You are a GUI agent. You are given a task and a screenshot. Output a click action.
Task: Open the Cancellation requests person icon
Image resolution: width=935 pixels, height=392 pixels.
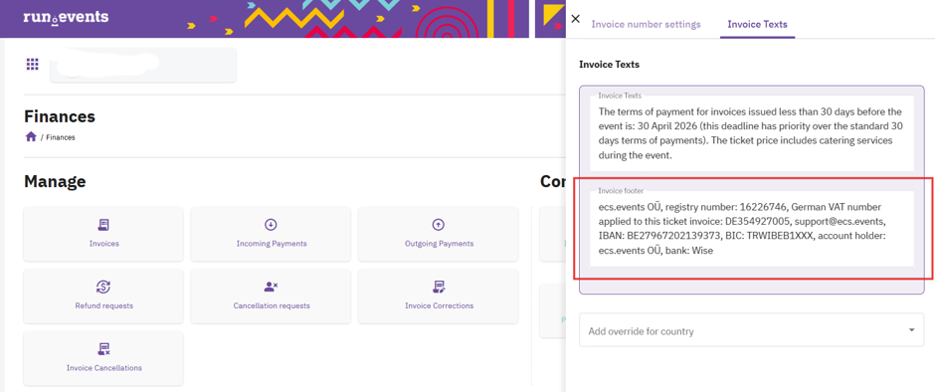272,287
